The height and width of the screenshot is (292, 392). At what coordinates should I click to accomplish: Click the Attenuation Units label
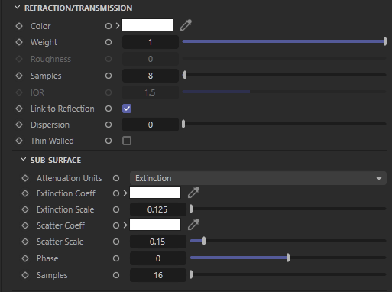tap(69, 178)
